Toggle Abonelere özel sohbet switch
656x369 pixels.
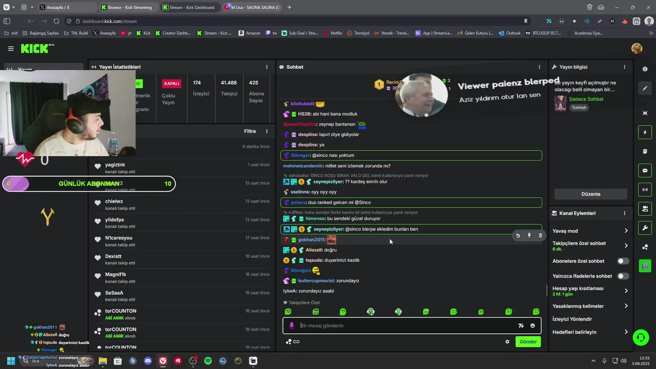click(623, 261)
